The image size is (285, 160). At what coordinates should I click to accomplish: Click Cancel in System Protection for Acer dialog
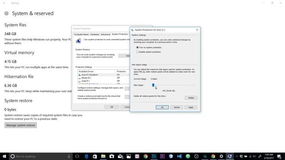(176, 107)
